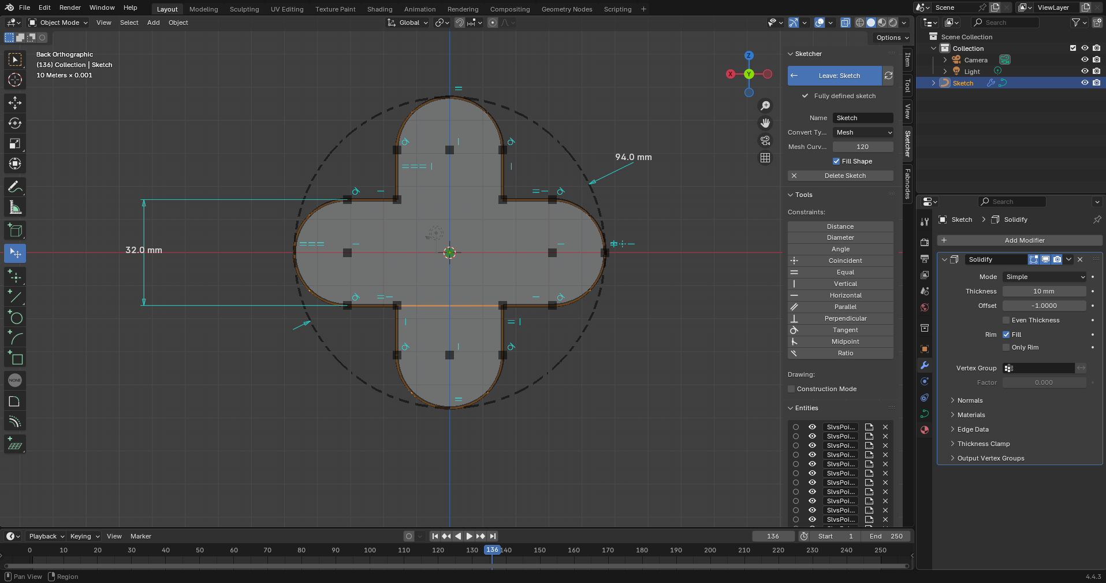Select the Scale tool in the toolbar
Image resolution: width=1106 pixels, height=583 pixels.
tap(15, 144)
